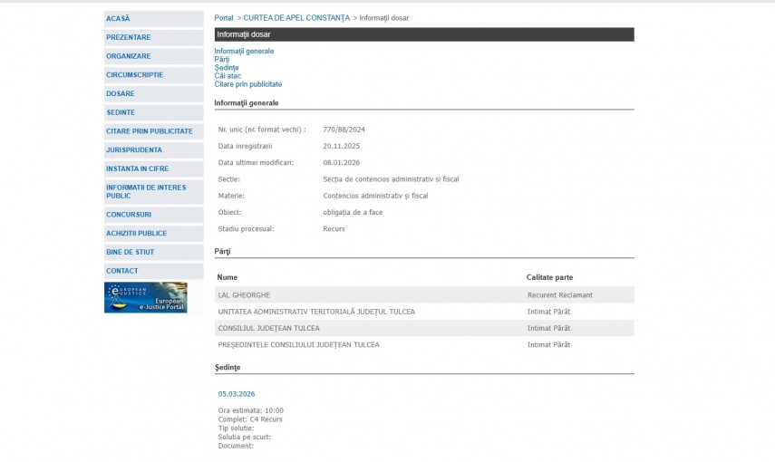Open the CONCURSURI sidebar item

[x=129, y=215]
